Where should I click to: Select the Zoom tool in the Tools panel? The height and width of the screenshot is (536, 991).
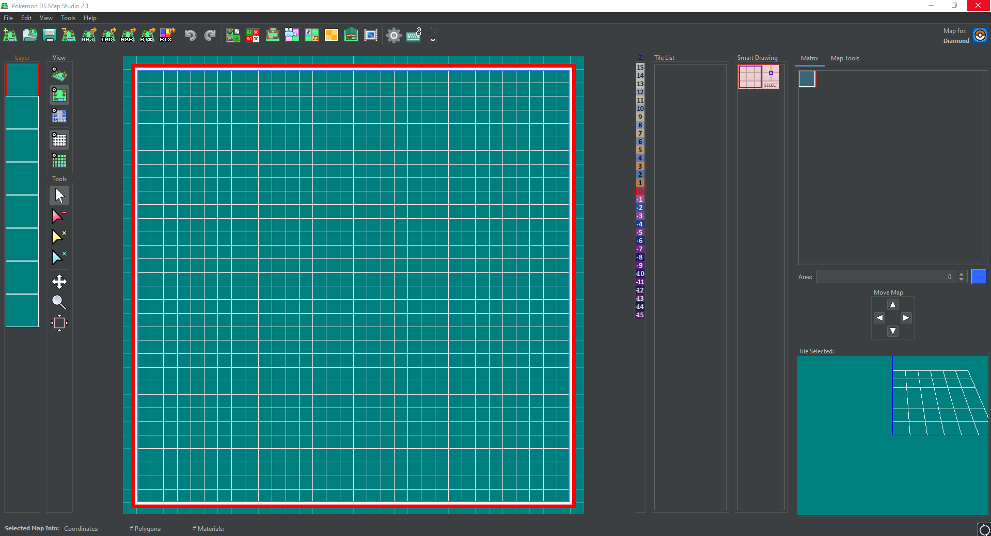click(59, 302)
